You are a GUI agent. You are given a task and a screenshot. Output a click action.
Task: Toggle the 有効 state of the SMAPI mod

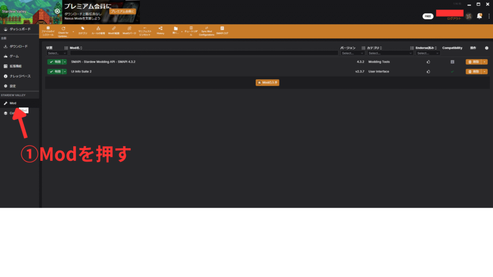(55, 62)
